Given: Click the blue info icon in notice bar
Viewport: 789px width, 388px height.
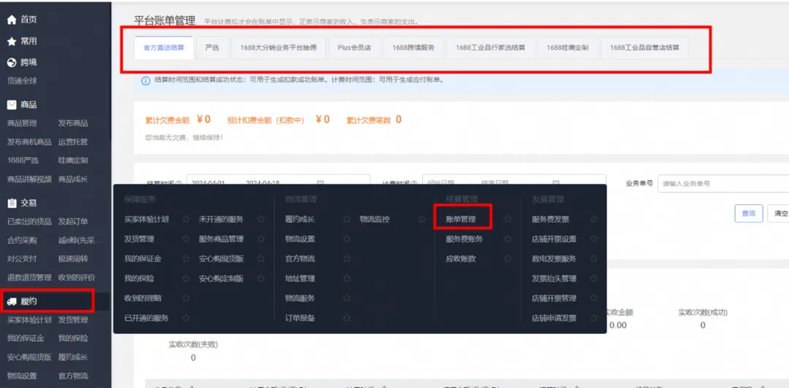Looking at the screenshot, I should pos(145,80).
